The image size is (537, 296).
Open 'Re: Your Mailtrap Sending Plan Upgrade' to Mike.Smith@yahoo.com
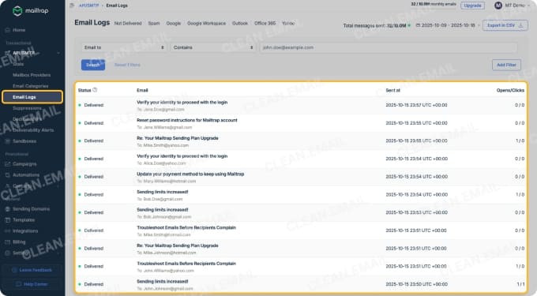pyautogui.click(x=178, y=138)
